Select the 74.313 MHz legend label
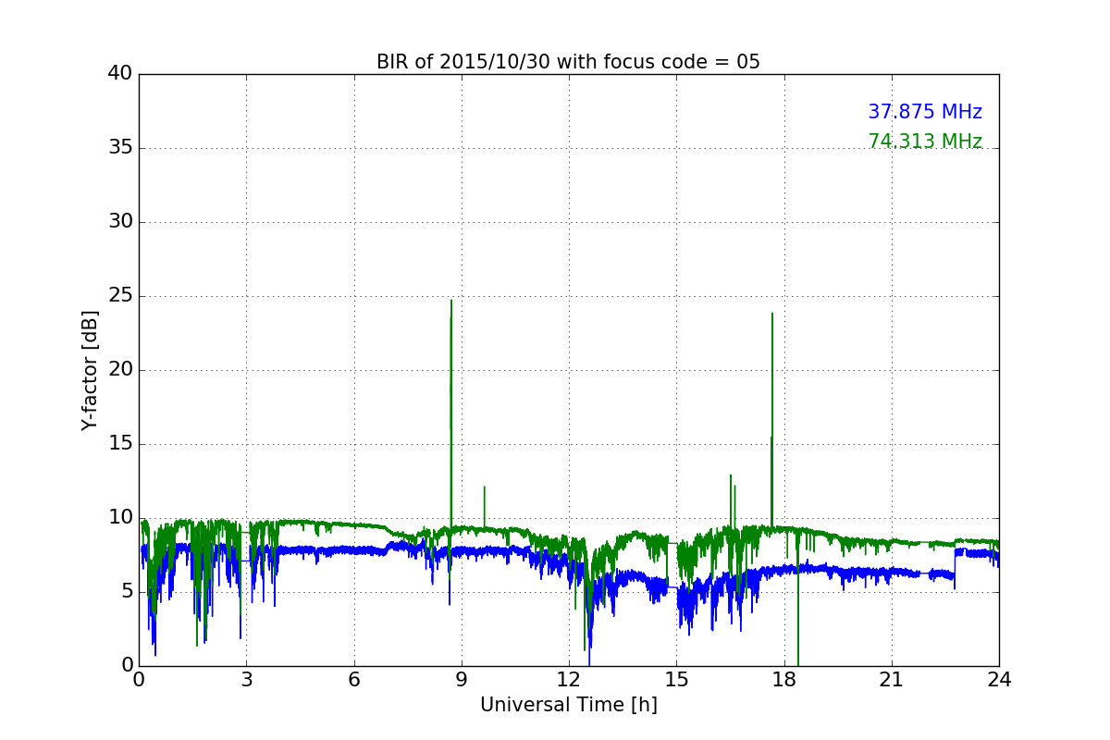 pos(925,142)
